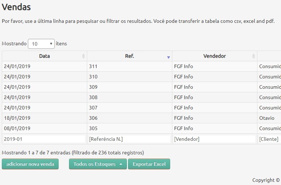Click the Vendedor filter input field
This screenshot has height=185, width=281.
[x=214, y=139]
